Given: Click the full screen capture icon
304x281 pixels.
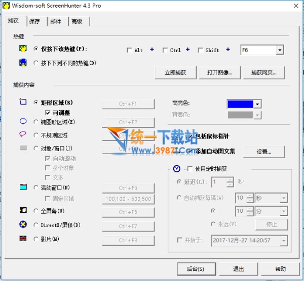Looking at the screenshot, I should click(x=23, y=210).
